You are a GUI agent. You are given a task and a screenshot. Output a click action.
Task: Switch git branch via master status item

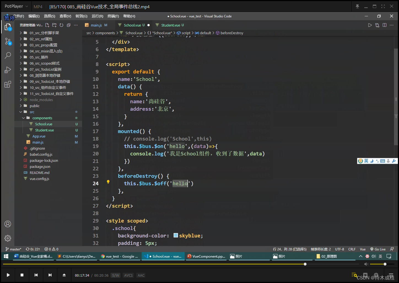pyautogui.click(x=14, y=249)
